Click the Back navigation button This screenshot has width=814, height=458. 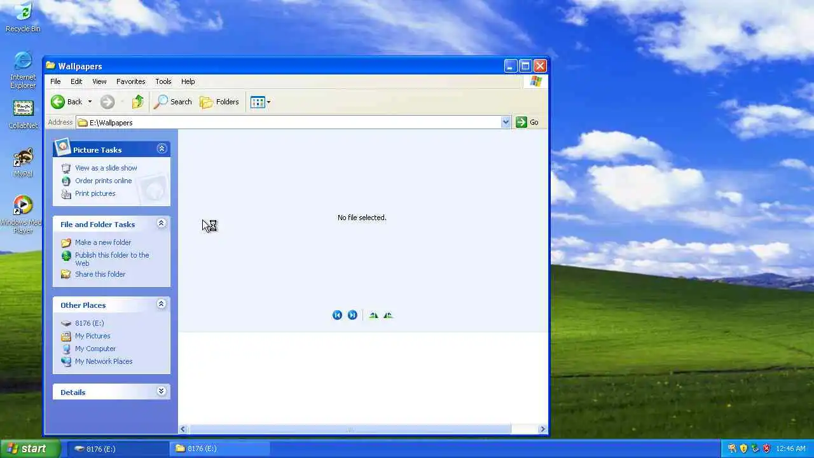(67, 102)
